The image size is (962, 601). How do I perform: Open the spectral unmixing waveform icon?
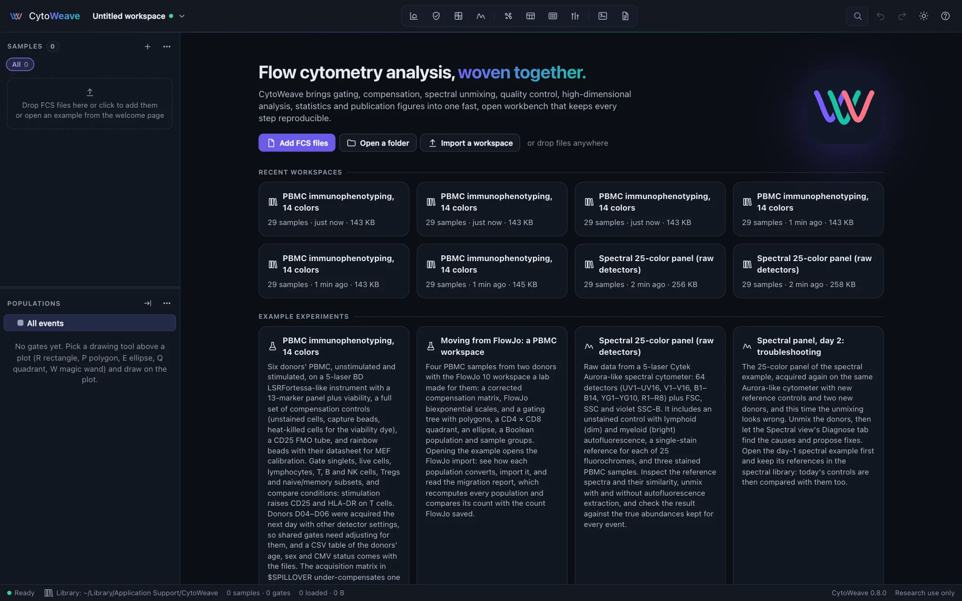(x=481, y=16)
